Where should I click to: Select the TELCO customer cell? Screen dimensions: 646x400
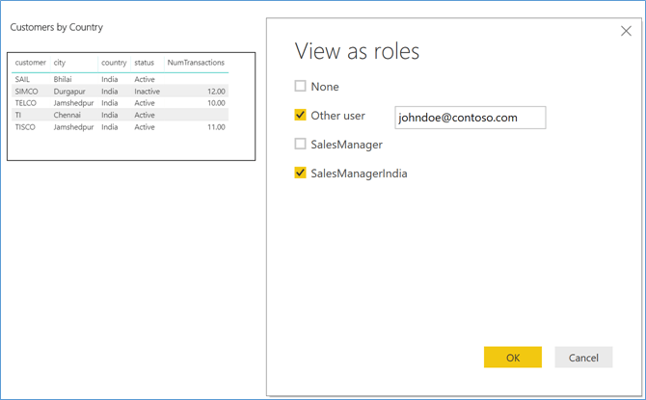click(x=26, y=103)
